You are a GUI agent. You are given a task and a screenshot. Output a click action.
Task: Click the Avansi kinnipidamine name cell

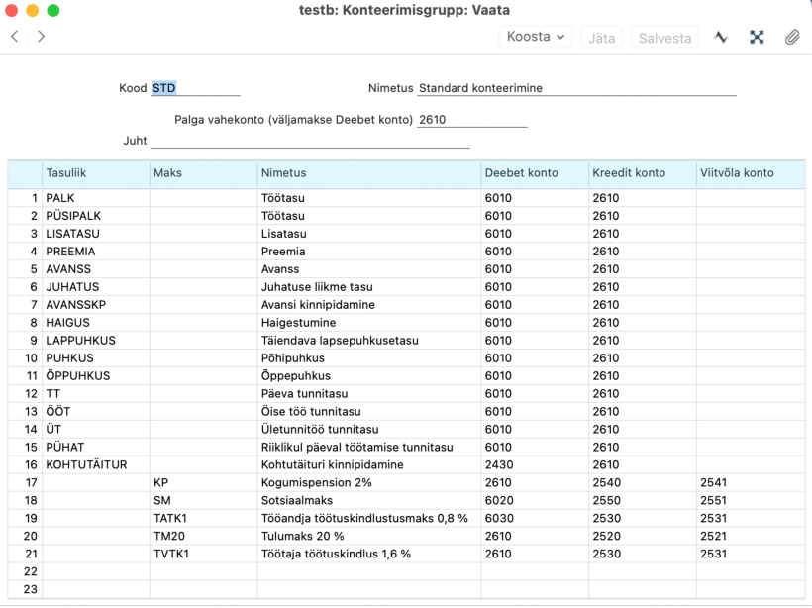click(x=369, y=305)
